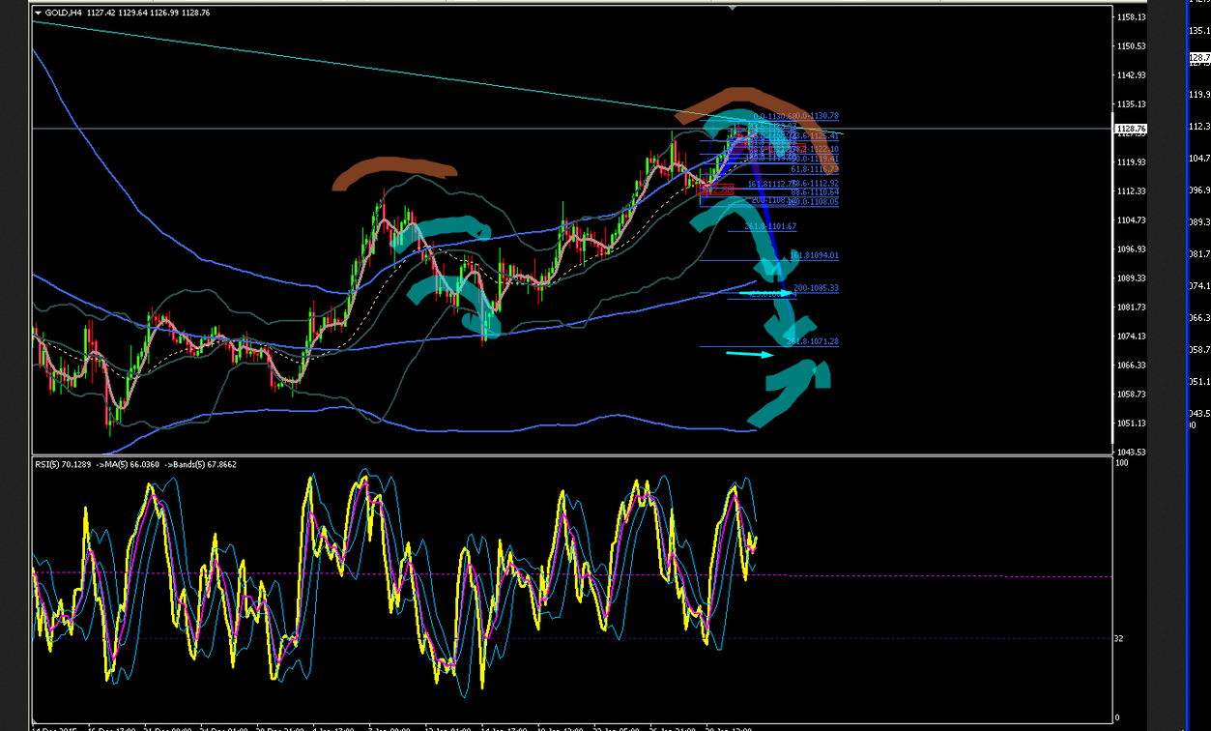Click the 1119.93 price axis label
Viewport: 1211px width, 731px height.
tap(1131, 162)
